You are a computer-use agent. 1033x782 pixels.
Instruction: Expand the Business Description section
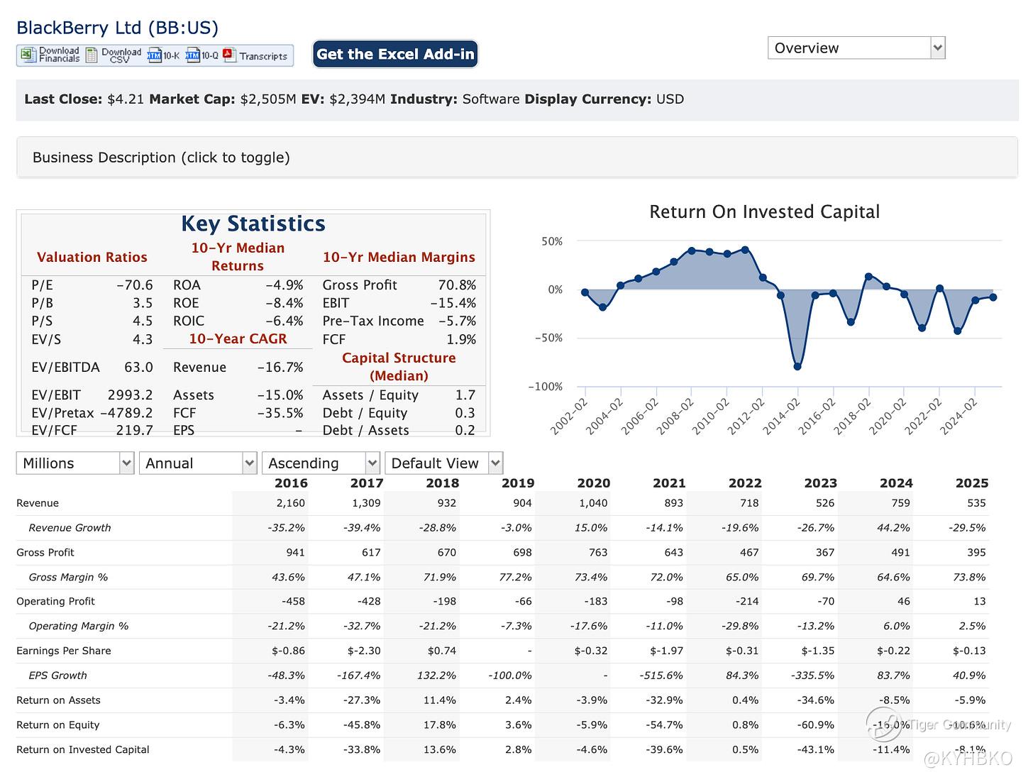[x=161, y=158]
